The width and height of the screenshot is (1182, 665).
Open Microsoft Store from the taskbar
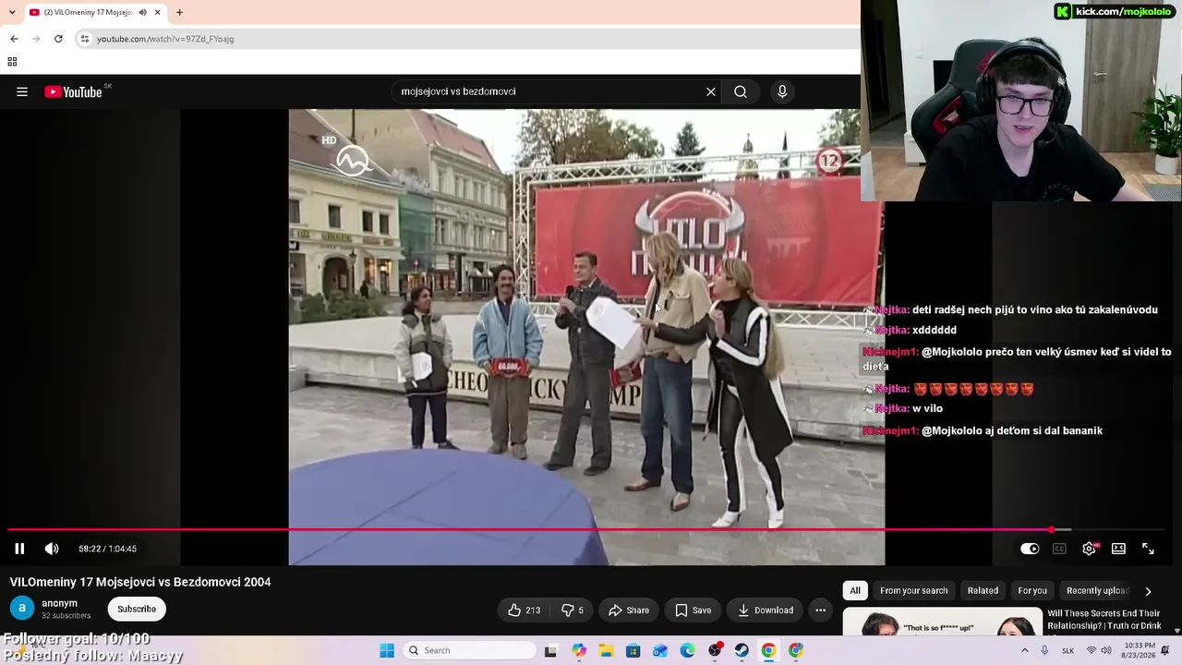tap(633, 650)
